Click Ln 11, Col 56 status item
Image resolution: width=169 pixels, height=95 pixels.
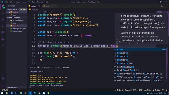[x=119, y=90]
